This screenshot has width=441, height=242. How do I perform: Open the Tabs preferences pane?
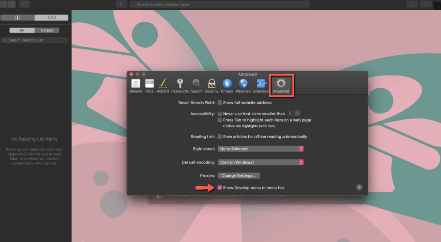tap(149, 86)
